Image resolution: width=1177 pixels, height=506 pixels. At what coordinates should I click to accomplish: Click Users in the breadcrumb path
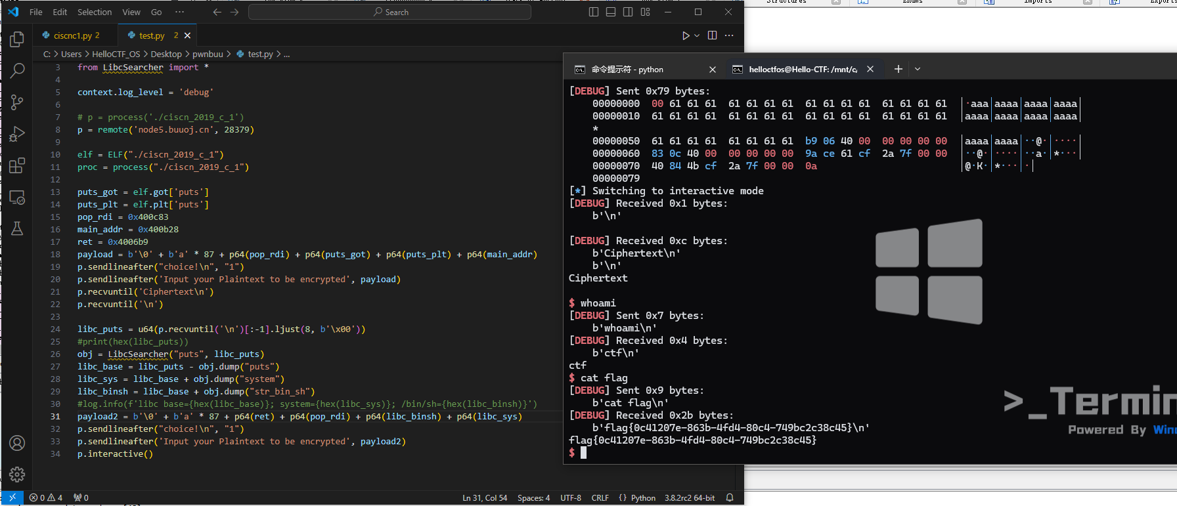coord(71,54)
